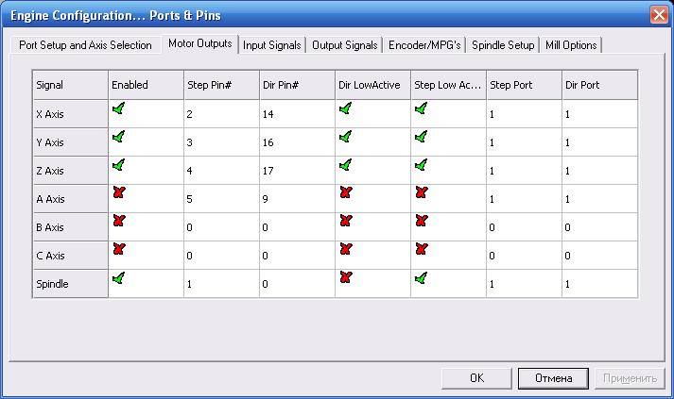This screenshot has width=674, height=399.
Task: Enable the B Axis motor output
Action: (118, 222)
